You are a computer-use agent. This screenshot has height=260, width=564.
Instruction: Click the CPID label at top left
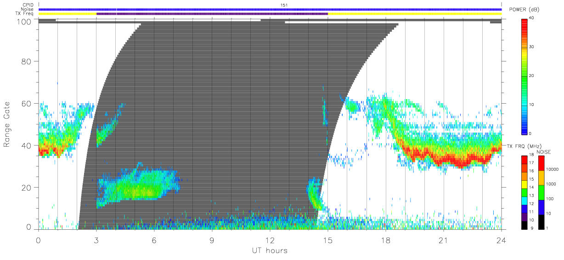point(29,5)
